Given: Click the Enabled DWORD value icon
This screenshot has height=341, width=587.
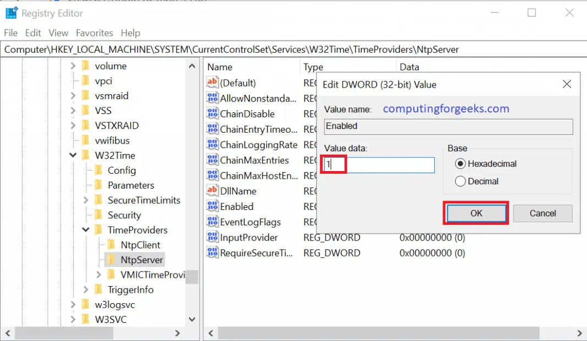Looking at the screenshot, I should point(213,207).
